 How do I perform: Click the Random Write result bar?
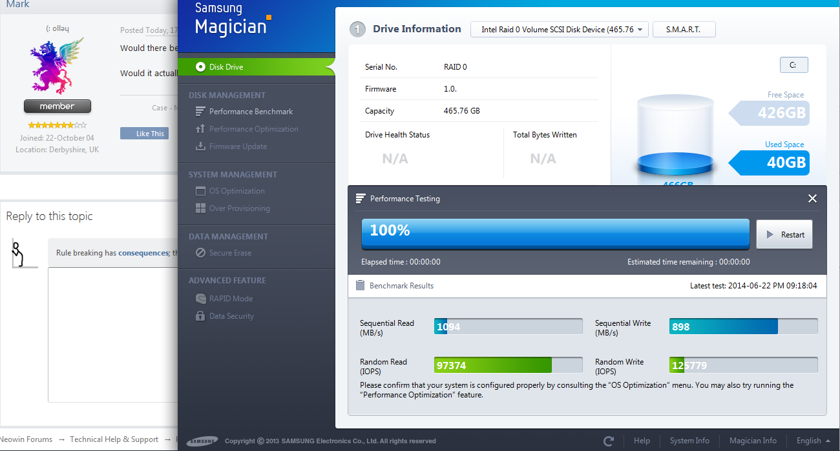click(x=743, y=365)
